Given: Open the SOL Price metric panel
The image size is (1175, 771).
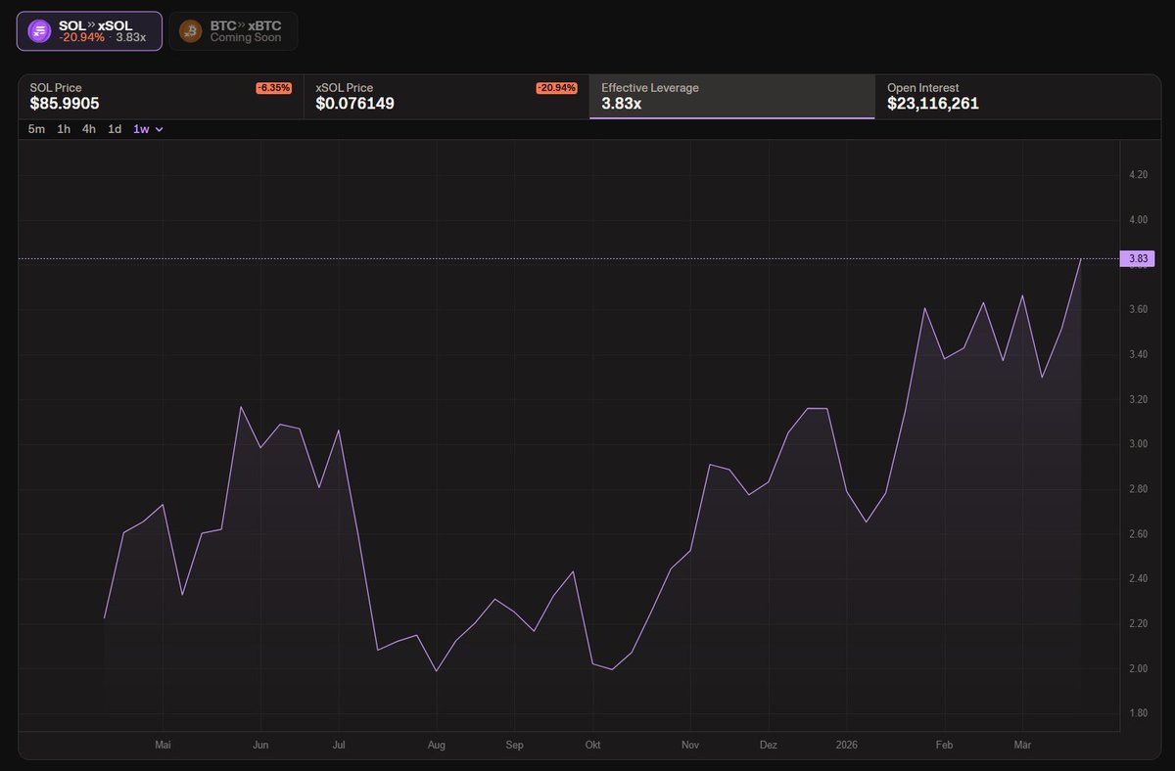Looking at the screenshot, I should 161,97.
